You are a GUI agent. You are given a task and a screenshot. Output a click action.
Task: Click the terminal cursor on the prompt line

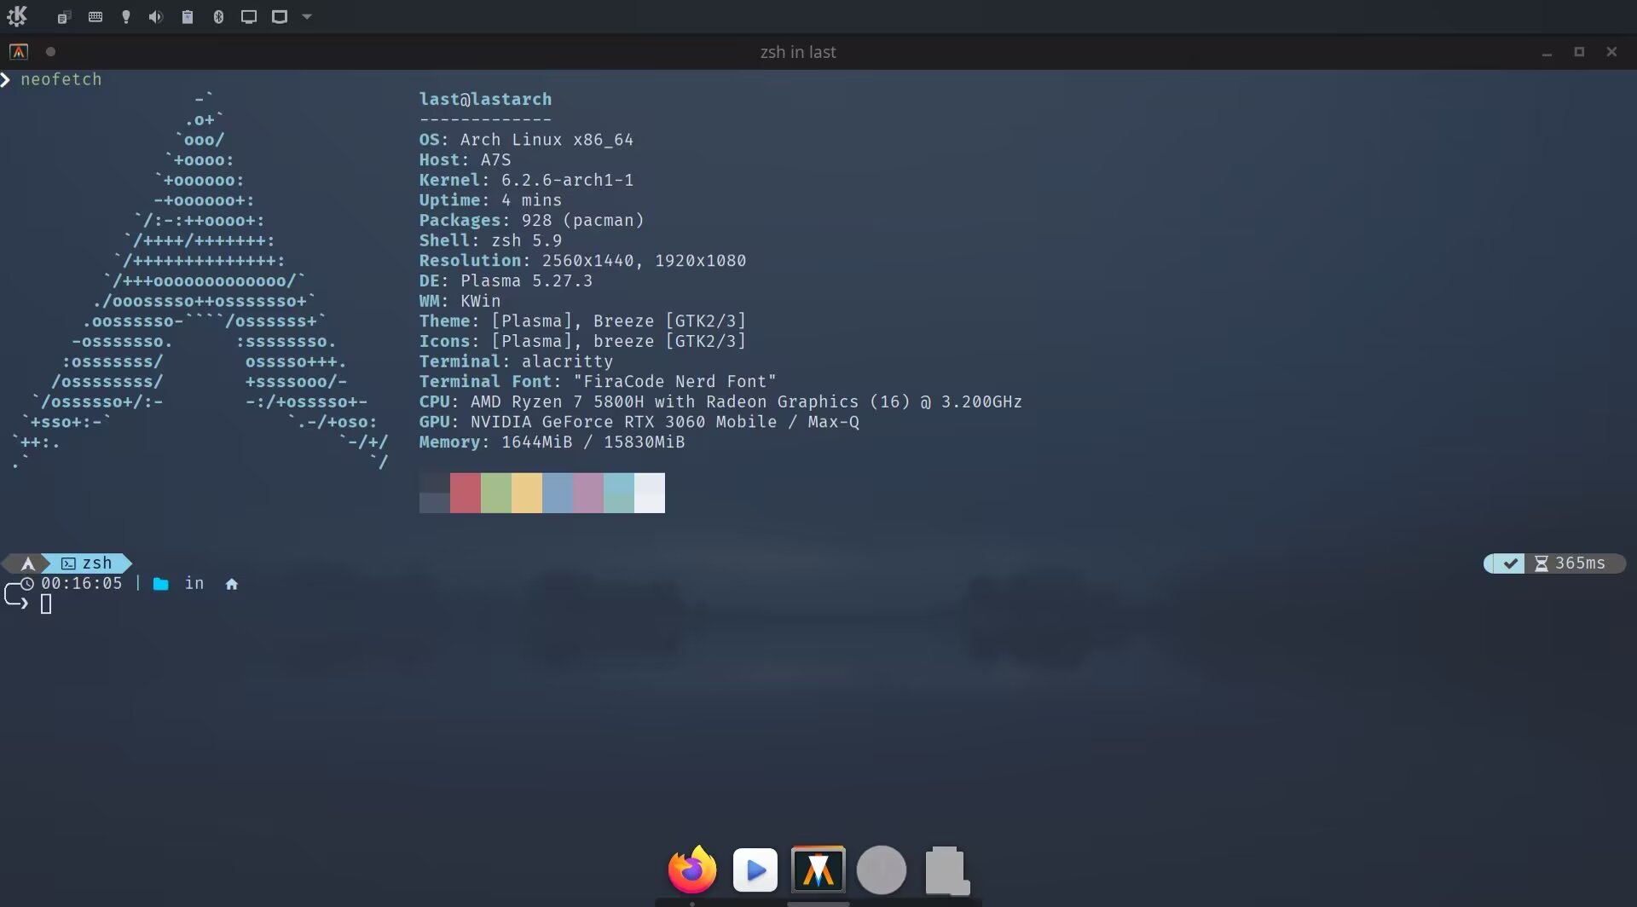(46, 604)
